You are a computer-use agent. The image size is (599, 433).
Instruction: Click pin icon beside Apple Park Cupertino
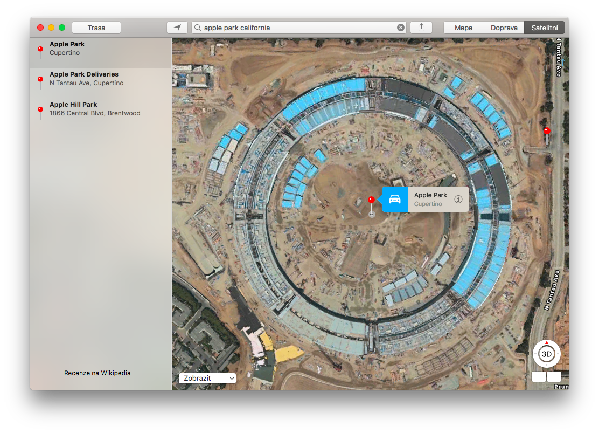pyautogui.click(x=40, y=52)
